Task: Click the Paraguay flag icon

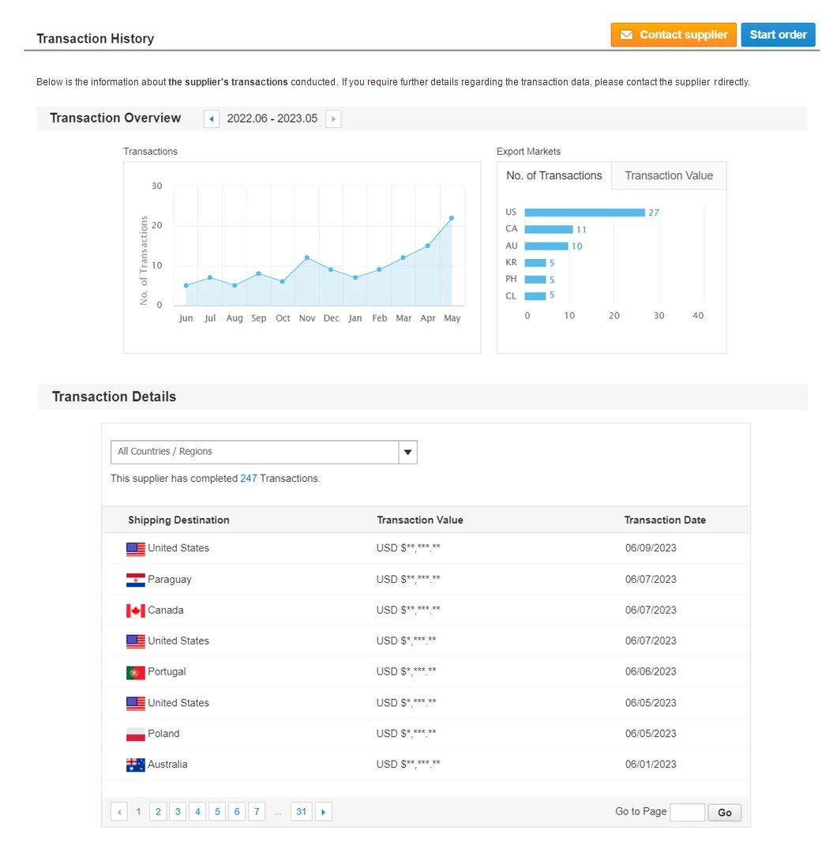Action: (135, 580)
